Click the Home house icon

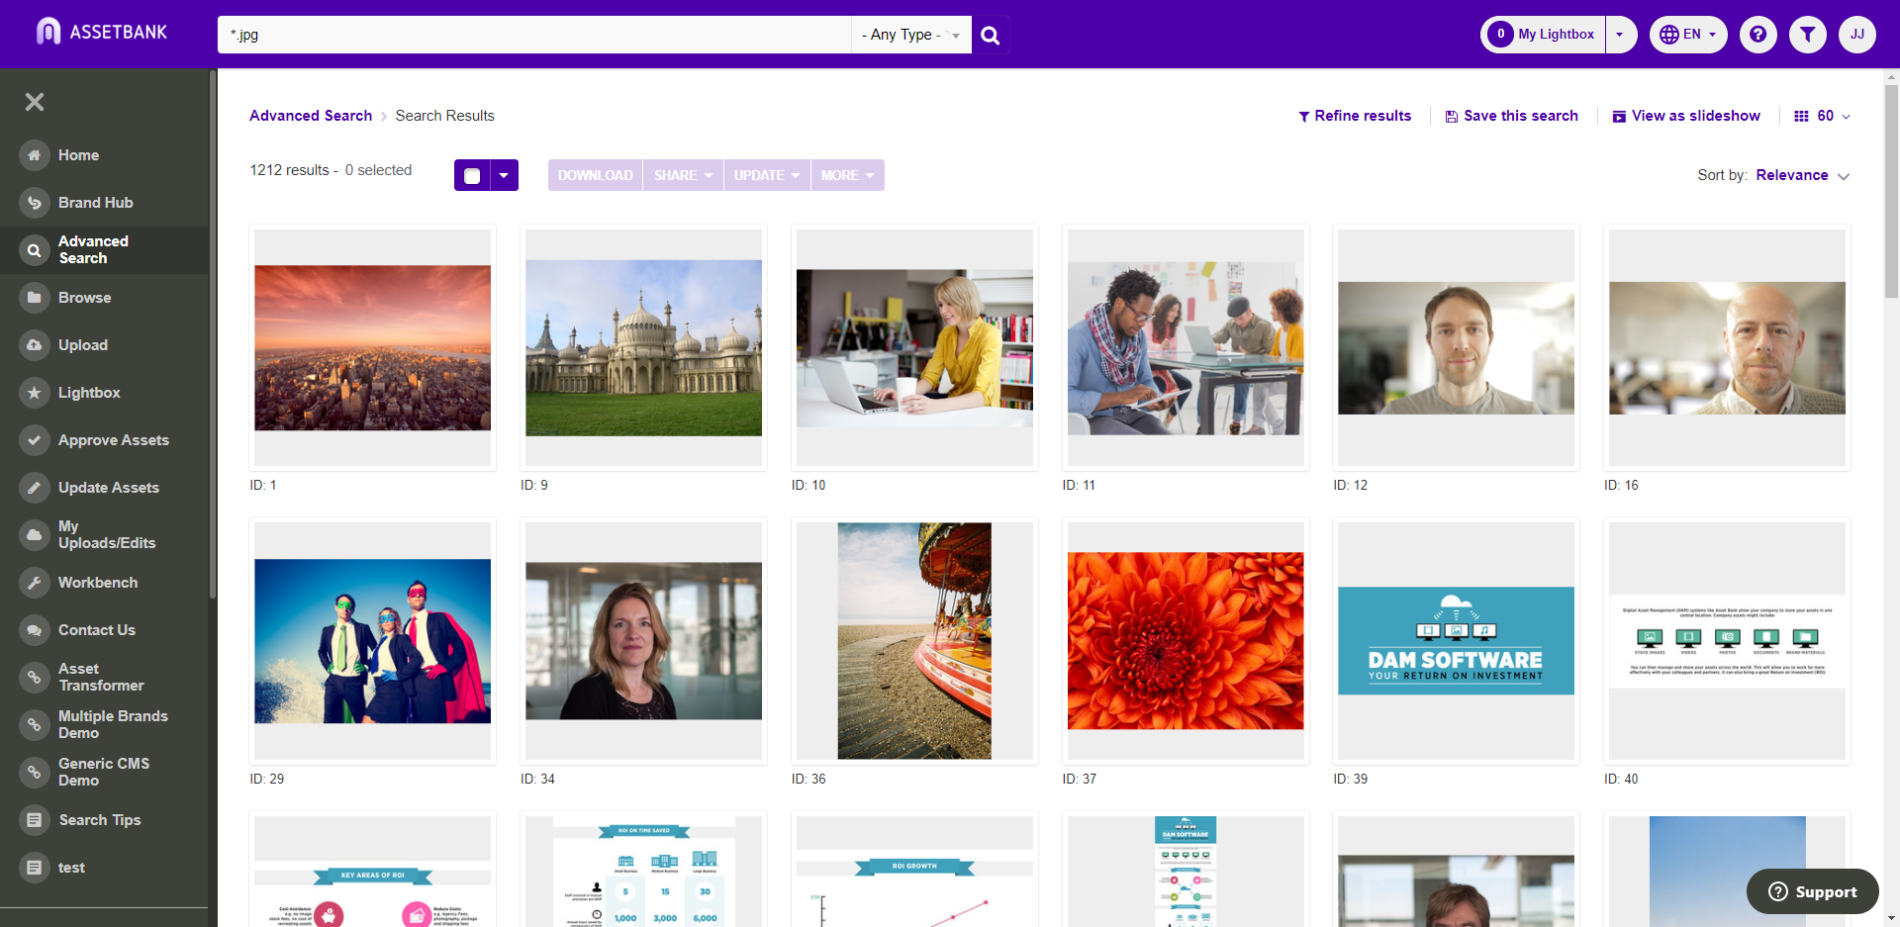tap(35, 155)
